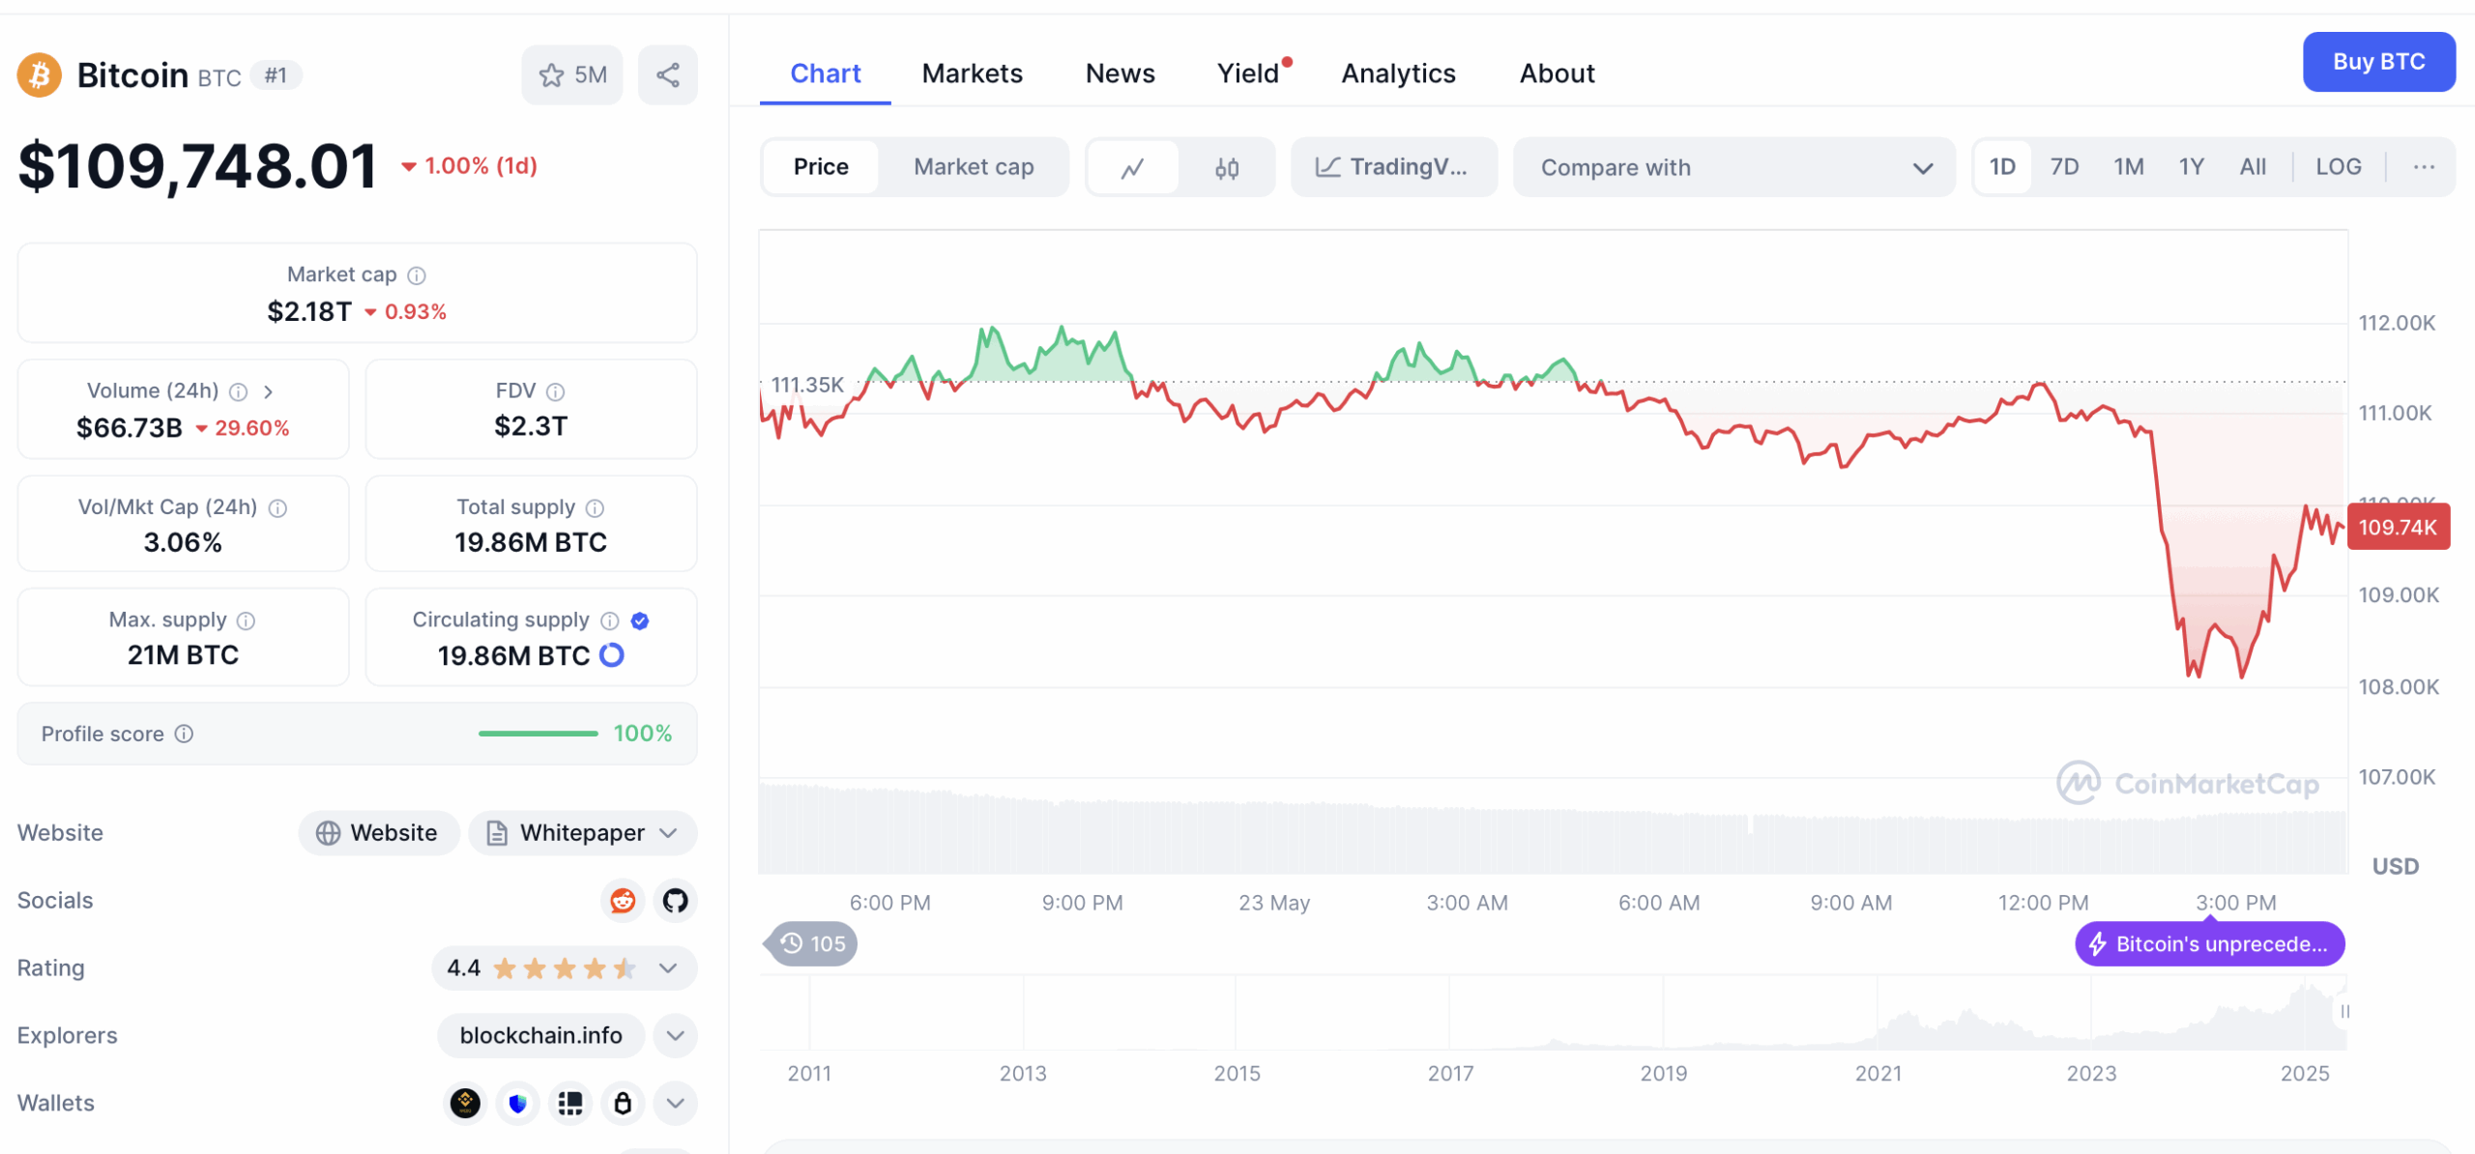Click Circulating supply info icon
Screen dimensions: 2475x1154
pyautogui.click(x=610, y=620)
